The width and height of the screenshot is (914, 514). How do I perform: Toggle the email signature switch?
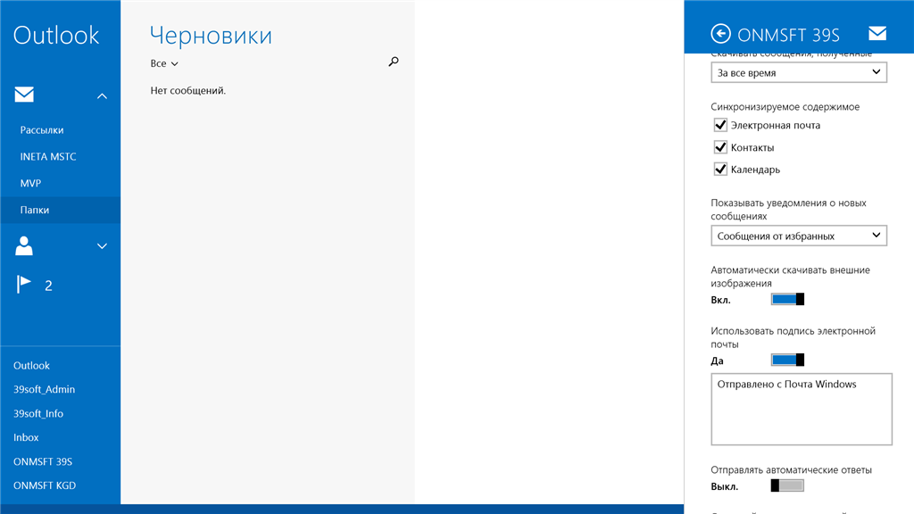click(x=787, y=361)
